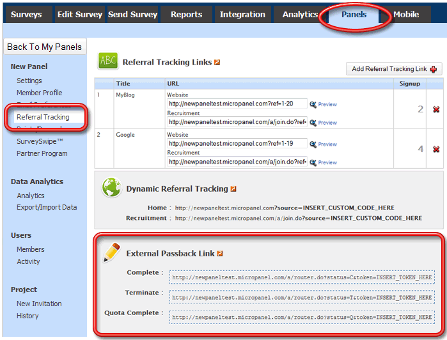Click the pencil icon for External Passback Link

[x=112, y=252]
